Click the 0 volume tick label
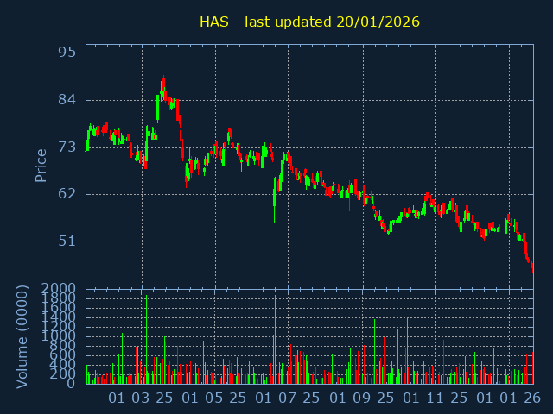Viewport: 553px width, 414px height. 73,383
